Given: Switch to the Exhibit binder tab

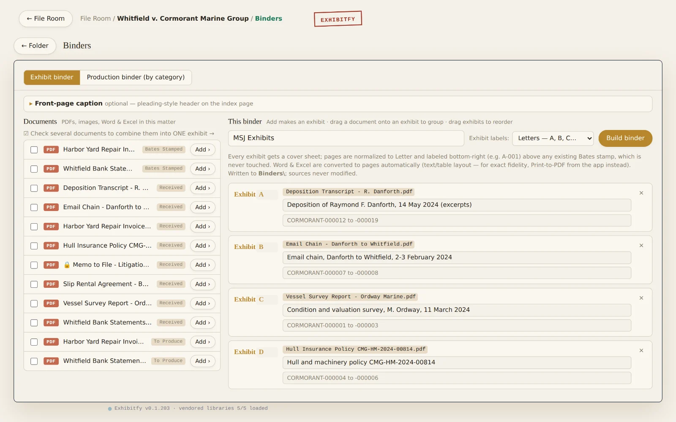Looking at the screenshot, I should (x=52, y=77).
